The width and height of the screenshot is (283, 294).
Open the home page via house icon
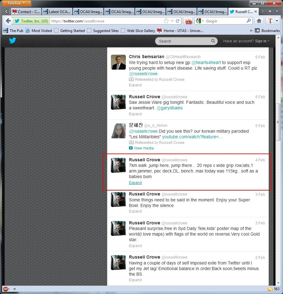[x=259, y=21]
